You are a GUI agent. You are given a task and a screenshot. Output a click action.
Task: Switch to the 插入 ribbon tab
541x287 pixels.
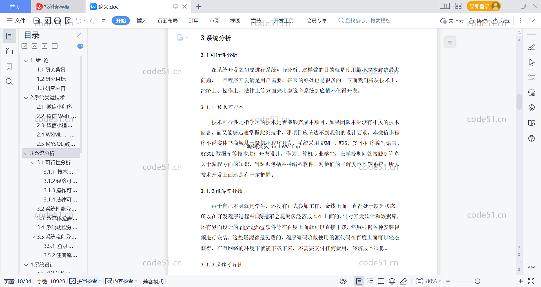click(x=141, y=21)
